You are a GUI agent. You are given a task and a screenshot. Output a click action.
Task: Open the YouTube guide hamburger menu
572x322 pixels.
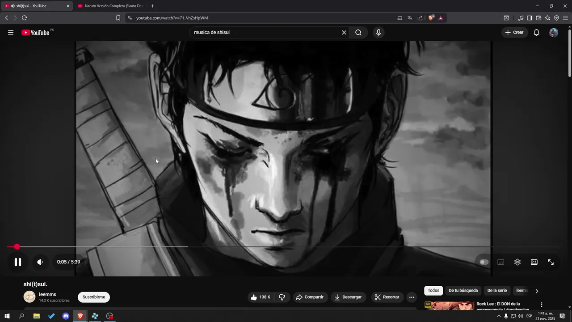pos(11,32)
